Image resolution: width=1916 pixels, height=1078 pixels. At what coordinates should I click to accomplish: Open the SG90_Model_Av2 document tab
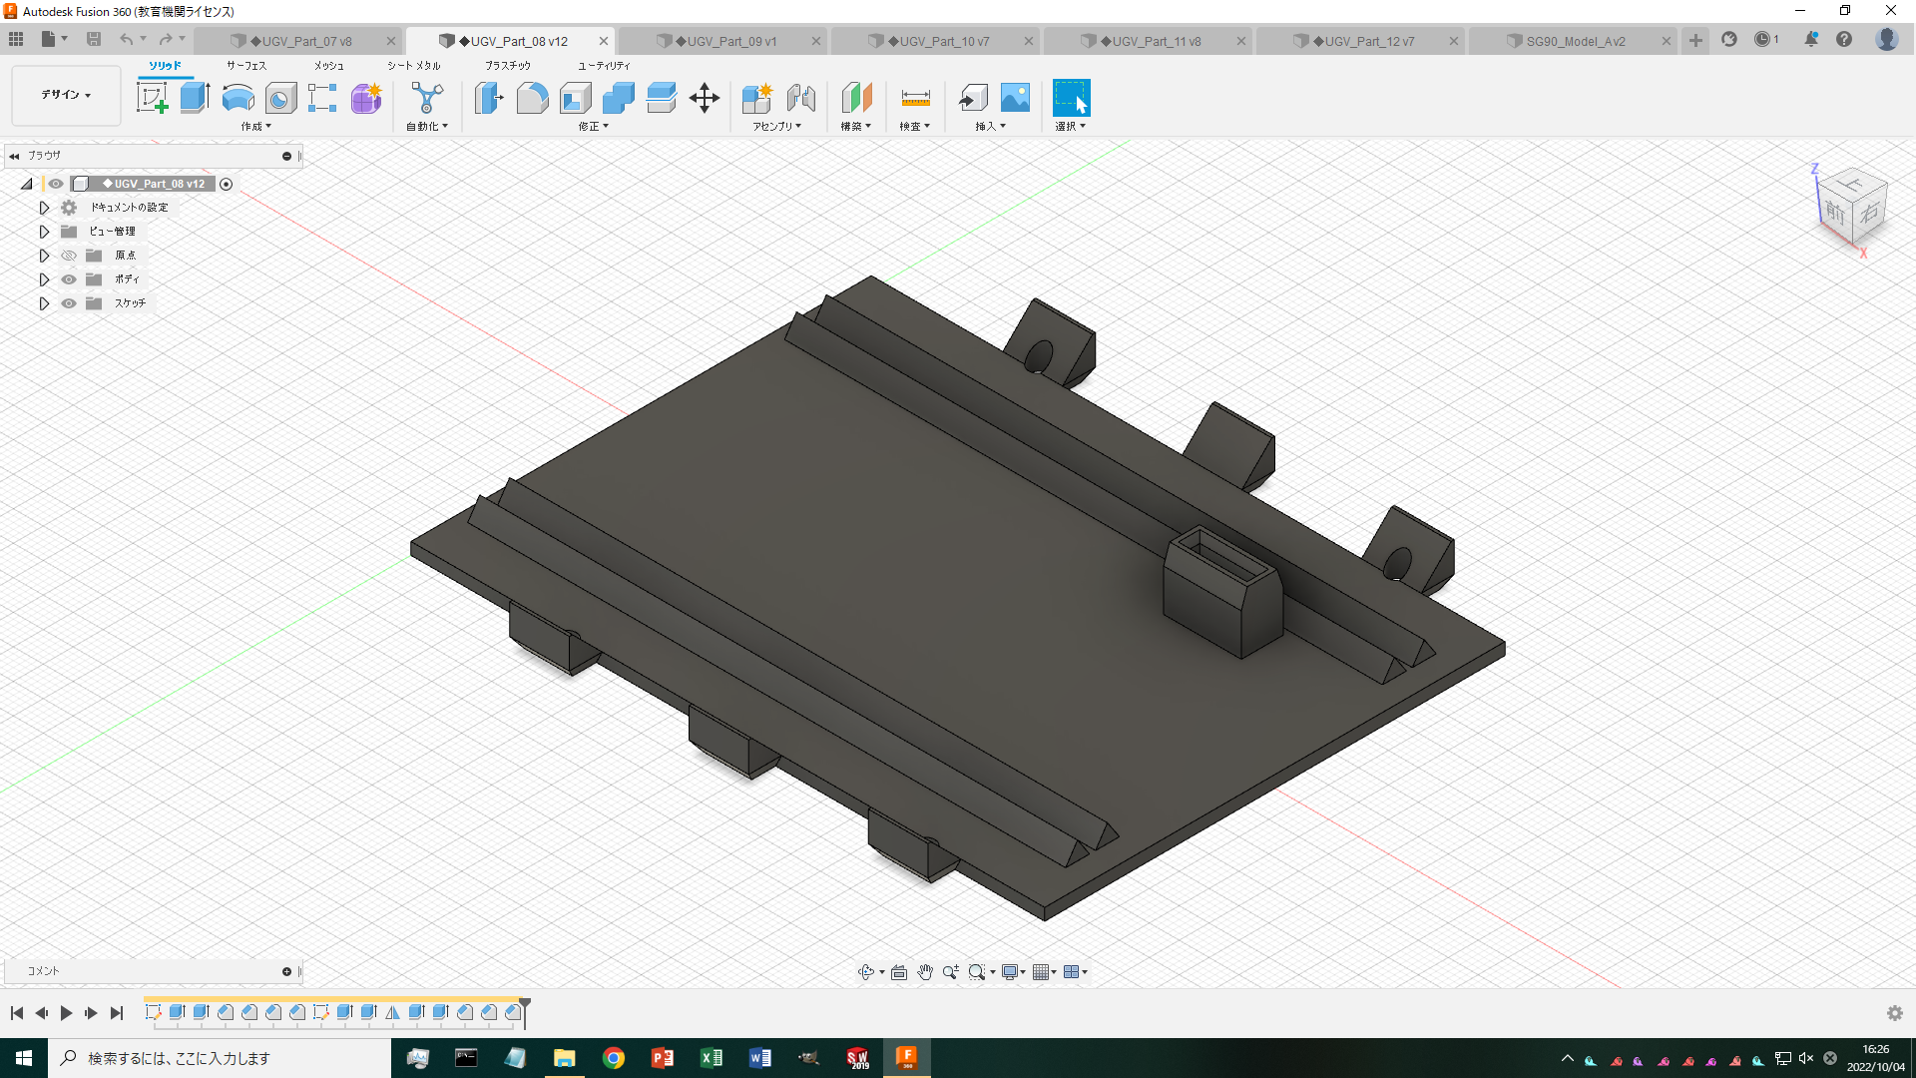pyautogui.click(x=1575, y=41)
